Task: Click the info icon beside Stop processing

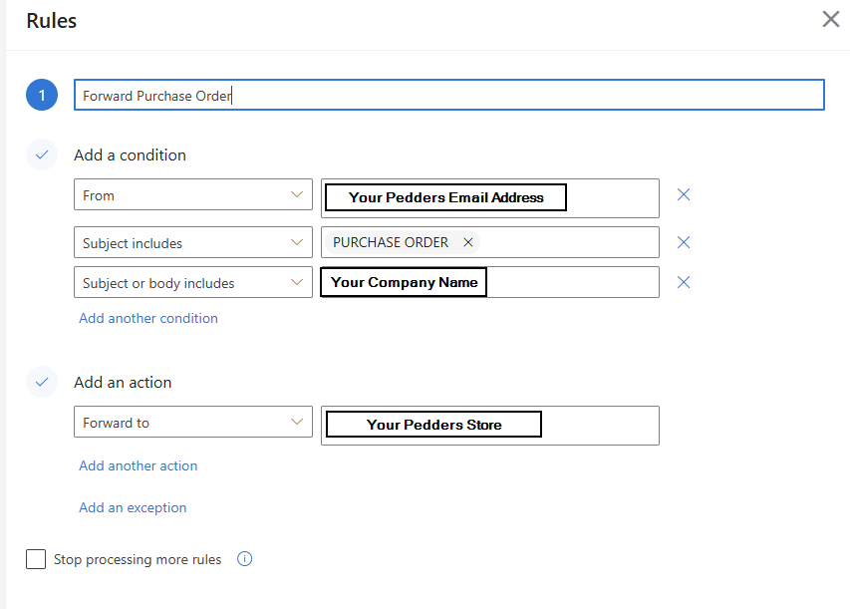Action: 245,559
